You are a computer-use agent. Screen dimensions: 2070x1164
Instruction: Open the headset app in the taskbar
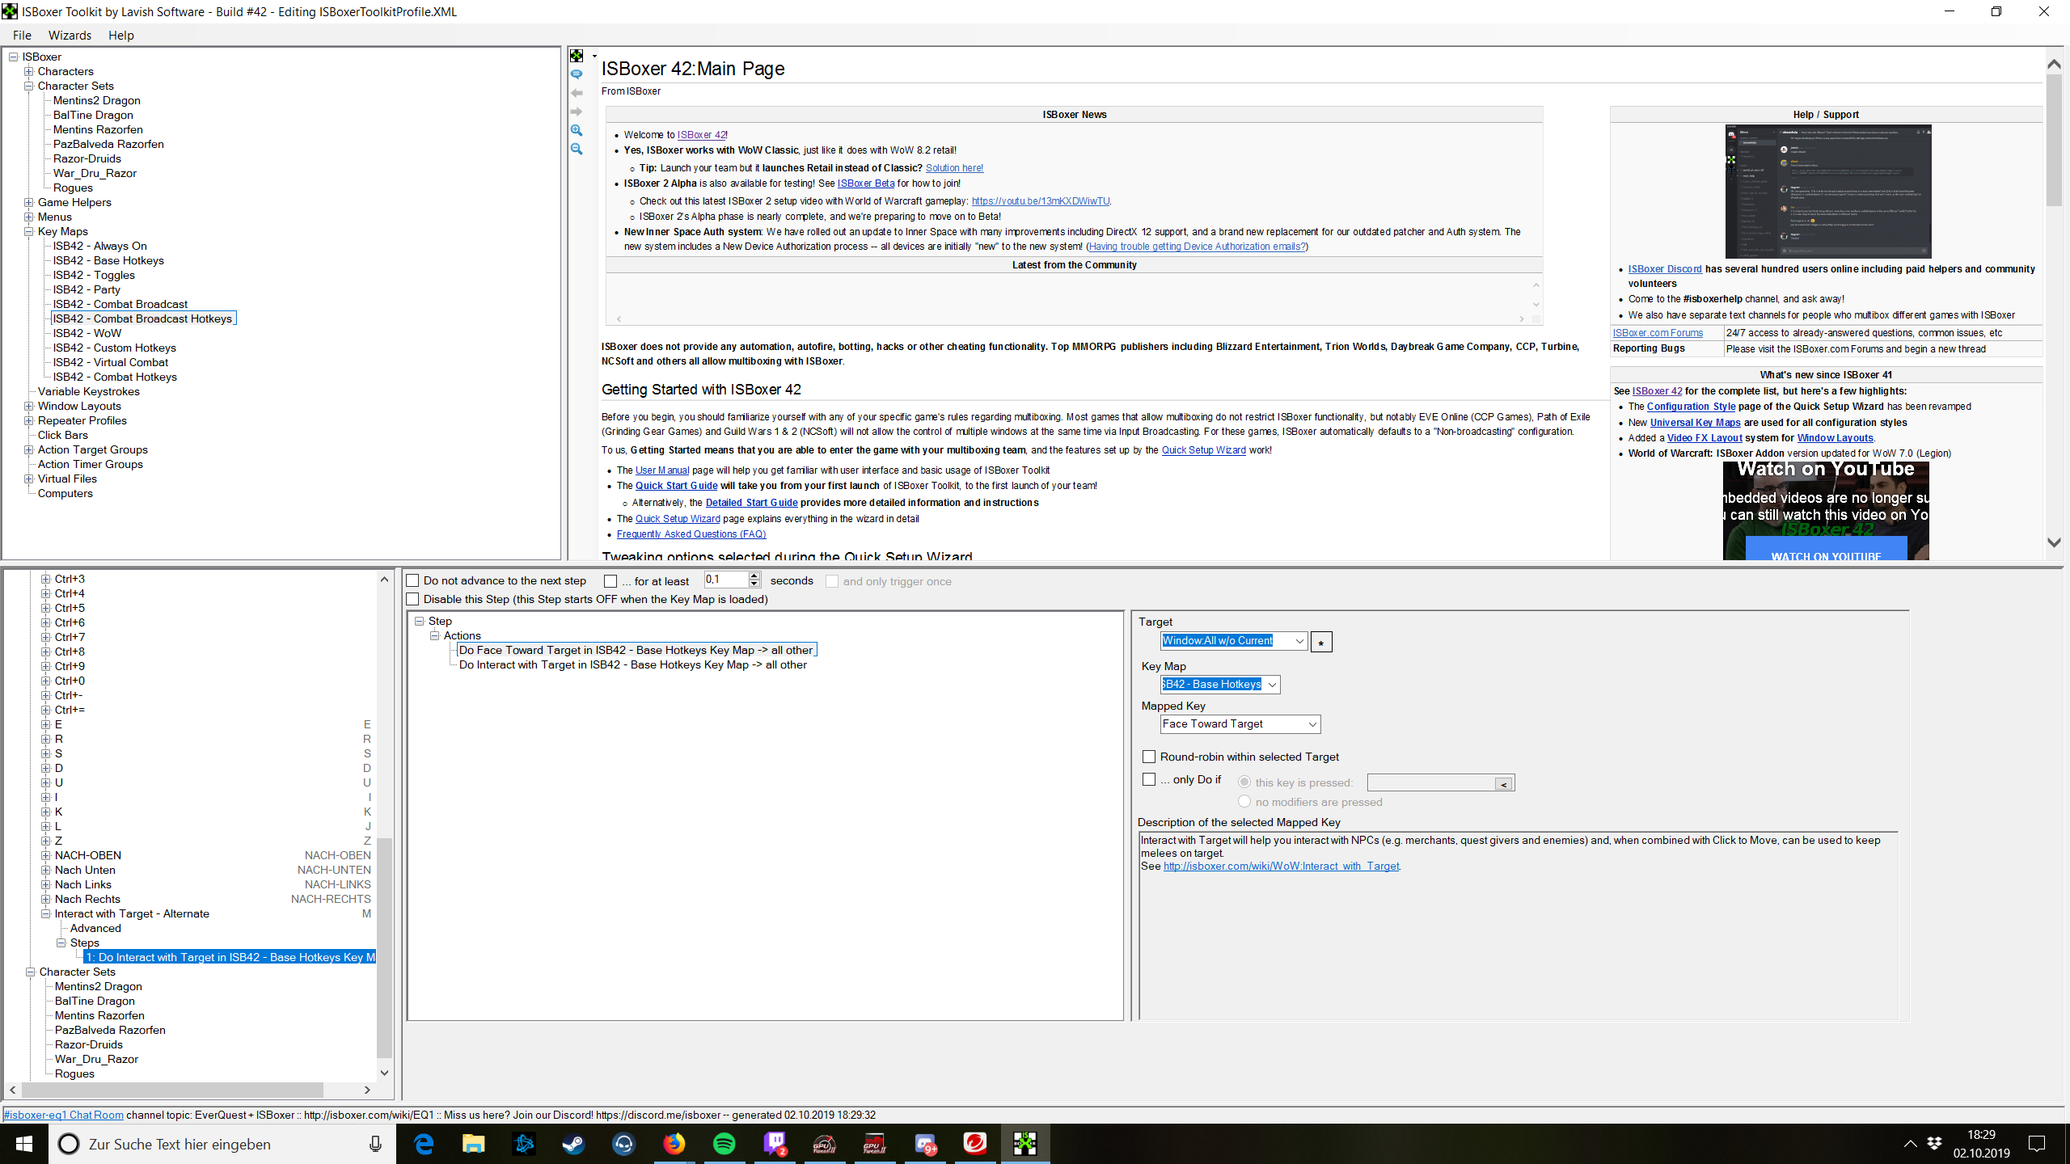coord(624,1144)
